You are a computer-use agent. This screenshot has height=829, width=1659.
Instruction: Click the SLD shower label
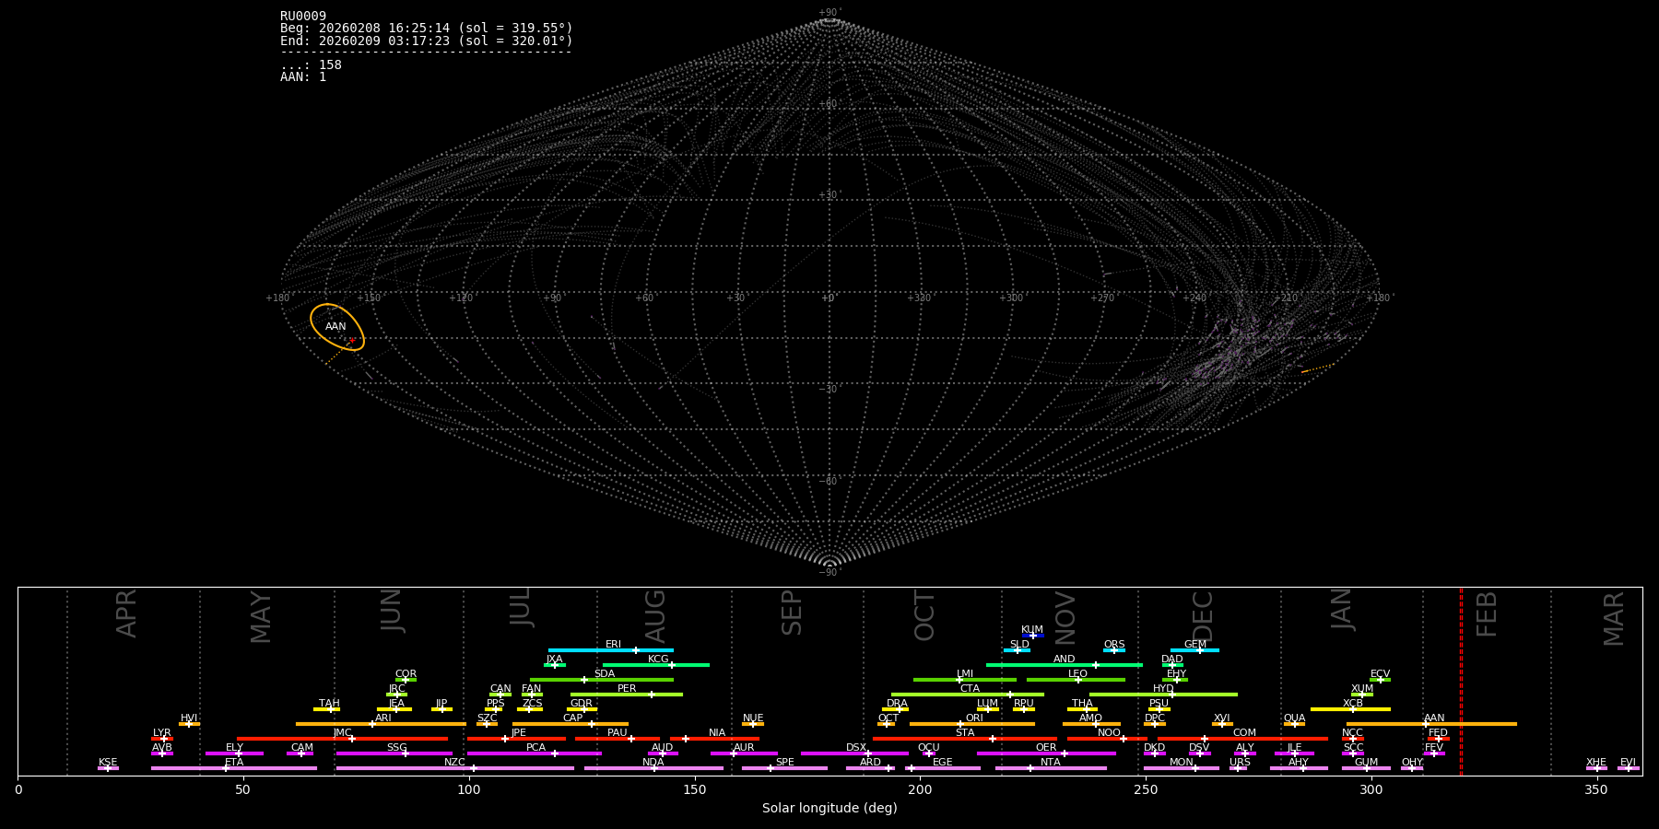pos(1019,645)
